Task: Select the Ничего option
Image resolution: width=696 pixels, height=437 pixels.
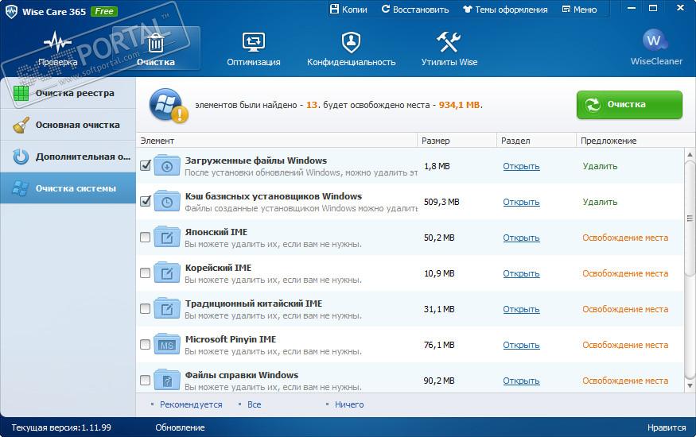Action: 349,404
